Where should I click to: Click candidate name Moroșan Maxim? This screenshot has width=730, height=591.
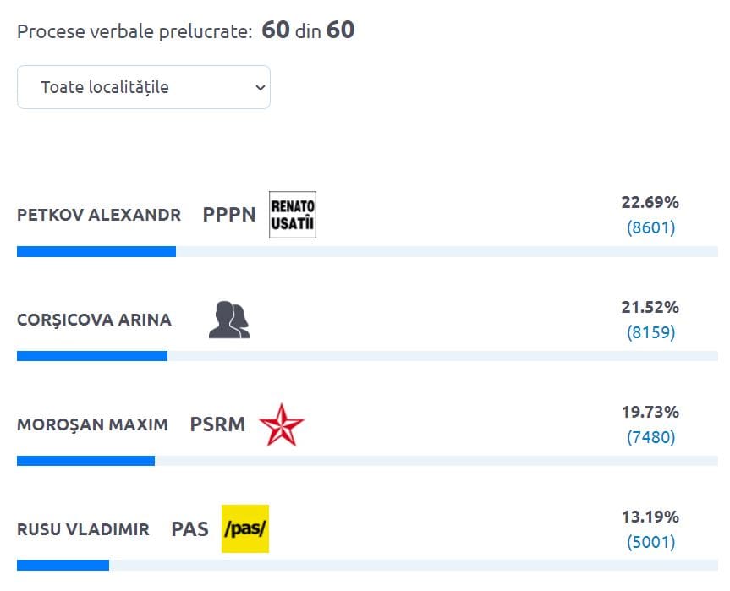[x=92, y=424]
